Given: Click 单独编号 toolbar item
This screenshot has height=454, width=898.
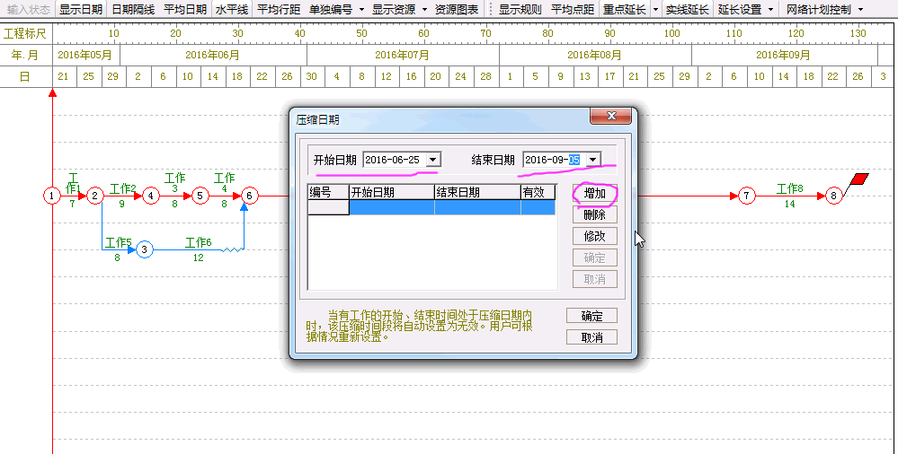Looking at the screenshot, I should (x=331, y=9).
